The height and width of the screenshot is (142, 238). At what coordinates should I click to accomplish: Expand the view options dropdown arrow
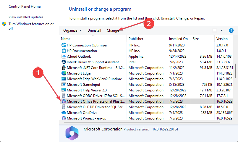coord(221,30)
